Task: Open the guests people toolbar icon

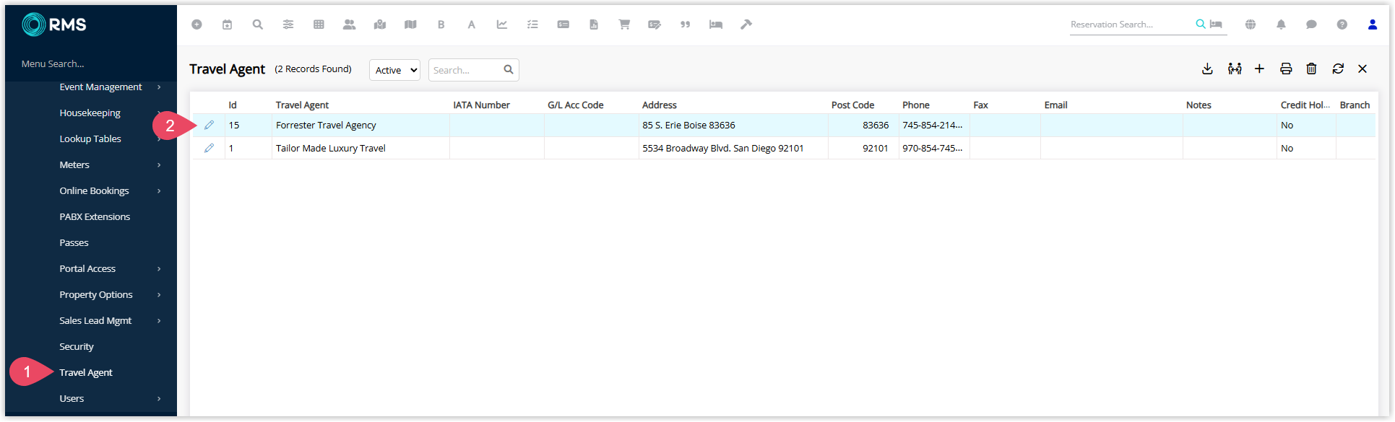Action: pyautogui.click(x=350, y=25)
